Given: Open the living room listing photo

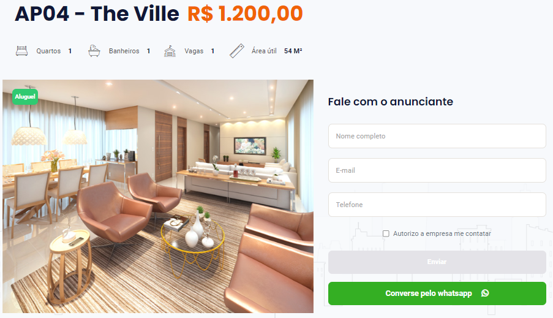Looking at the screenshot, I should click(158, 196).
